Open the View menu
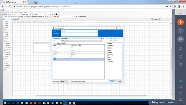This screenshot has width=186, height=105. (12, 12)
